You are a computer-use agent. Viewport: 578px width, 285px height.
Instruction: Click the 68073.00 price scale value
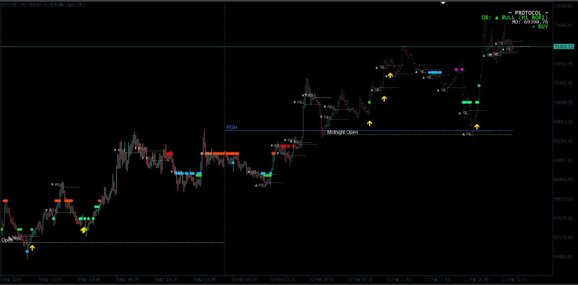click(564, 199)
